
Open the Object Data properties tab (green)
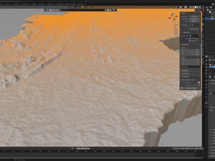pos(206,100)
